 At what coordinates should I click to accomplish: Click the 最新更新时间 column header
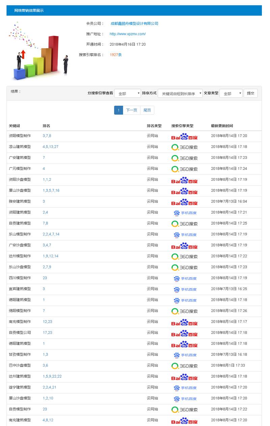[222, 126]
